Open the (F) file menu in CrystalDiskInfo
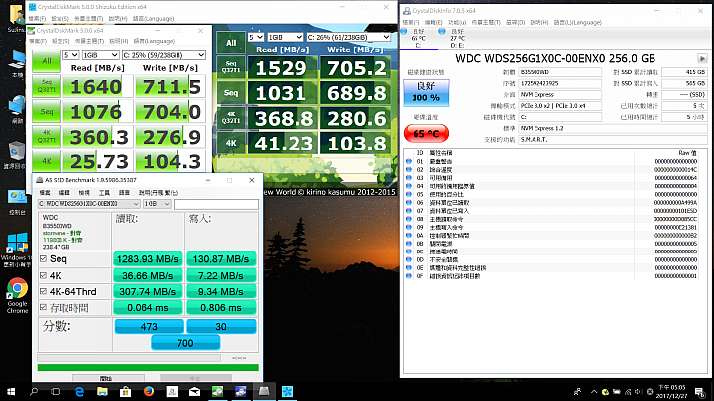 (x=411, y=22)
